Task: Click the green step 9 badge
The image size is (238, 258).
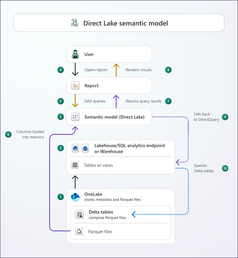Action: click(x=225, y=117)
